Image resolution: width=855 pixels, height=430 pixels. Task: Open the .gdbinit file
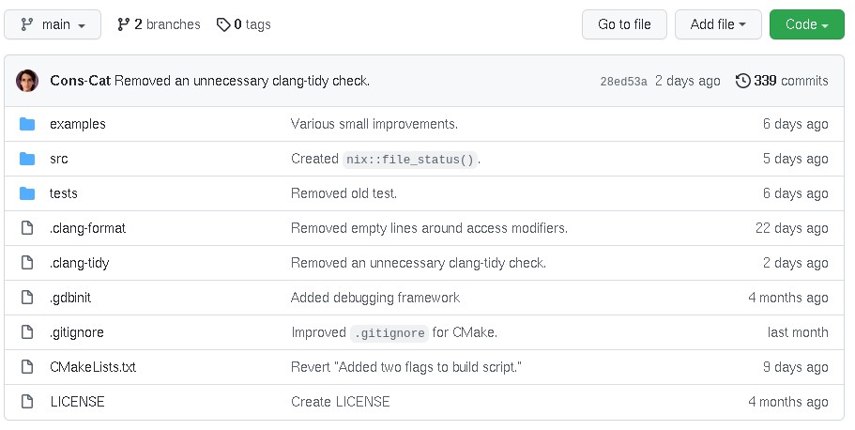[x=70, y=298]
